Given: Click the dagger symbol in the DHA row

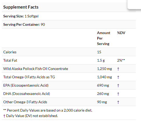Looking at the screenshot, I should [x=118, y=94].
